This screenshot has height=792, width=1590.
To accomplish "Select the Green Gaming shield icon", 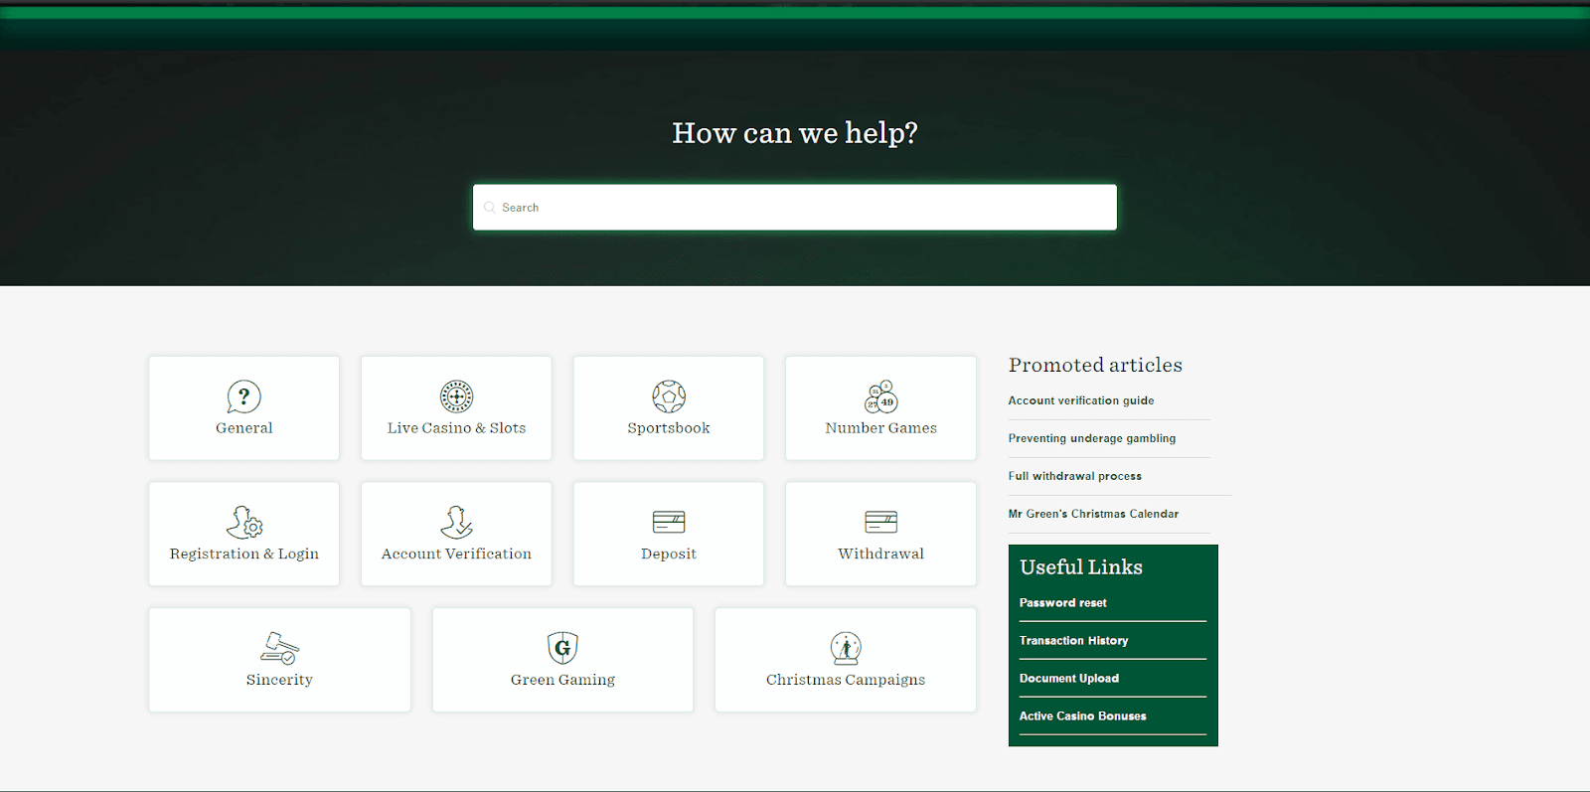I will click(562, 648).
